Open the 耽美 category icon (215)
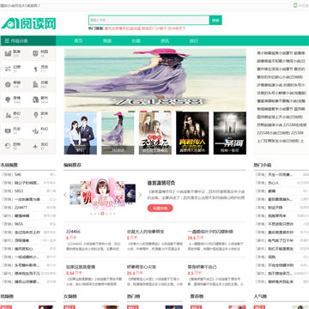The width and height of the screenshot is (309, 309). click(8, 53)
